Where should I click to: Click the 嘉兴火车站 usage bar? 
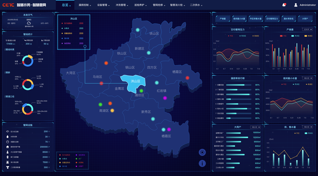pyautogui.click(x=237, y=137)
